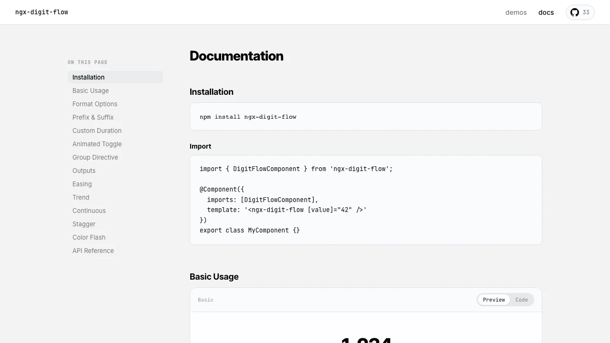Screen dimensions: 610x343
Task: Navigate to Prefix & Suffix section
Action: (115, 117)
